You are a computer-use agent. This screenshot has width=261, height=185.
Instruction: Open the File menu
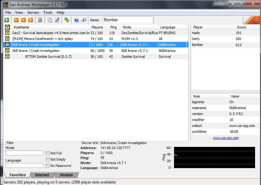[x=8, y=12]
